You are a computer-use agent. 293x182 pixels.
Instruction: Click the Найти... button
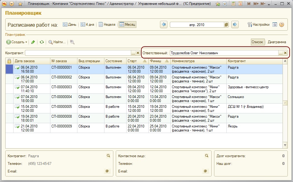(57, 42)
